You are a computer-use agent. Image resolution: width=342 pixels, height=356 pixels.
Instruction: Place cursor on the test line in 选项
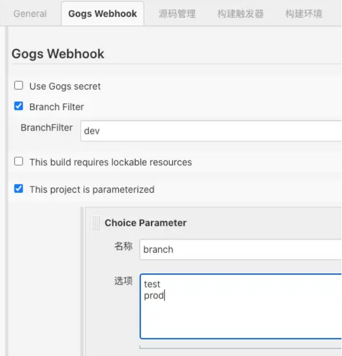152,284
